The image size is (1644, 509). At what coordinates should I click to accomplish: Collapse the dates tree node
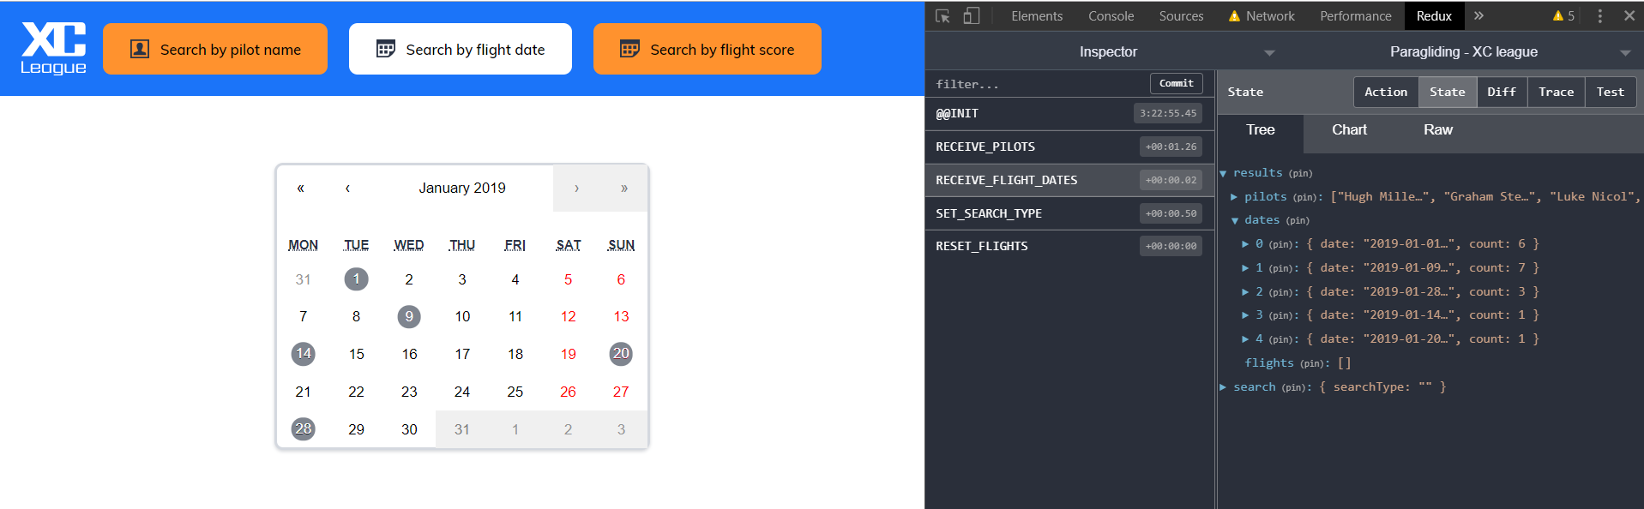(1235, 221)
